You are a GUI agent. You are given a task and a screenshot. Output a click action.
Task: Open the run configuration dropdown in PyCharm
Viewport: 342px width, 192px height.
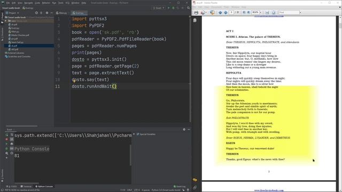(159, 8)
